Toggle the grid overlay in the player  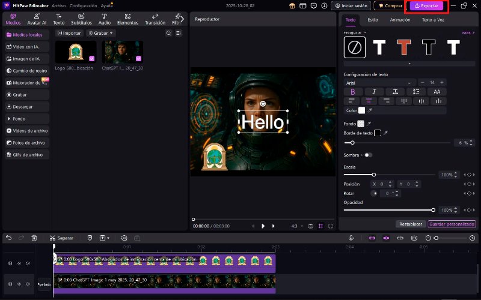coord(320,226)
